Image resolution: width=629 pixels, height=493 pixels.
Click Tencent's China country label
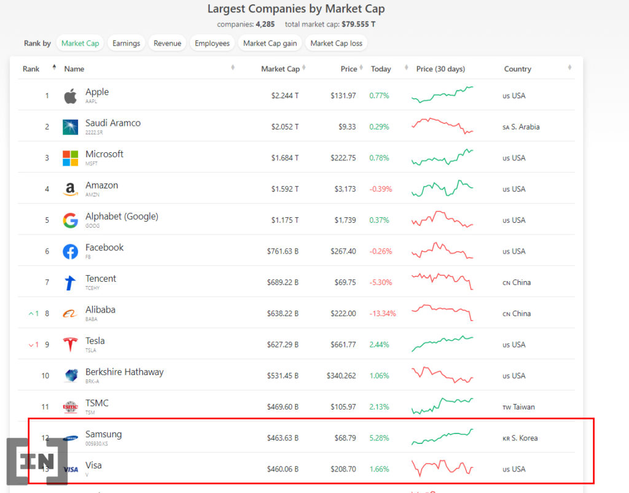[517, 282]
